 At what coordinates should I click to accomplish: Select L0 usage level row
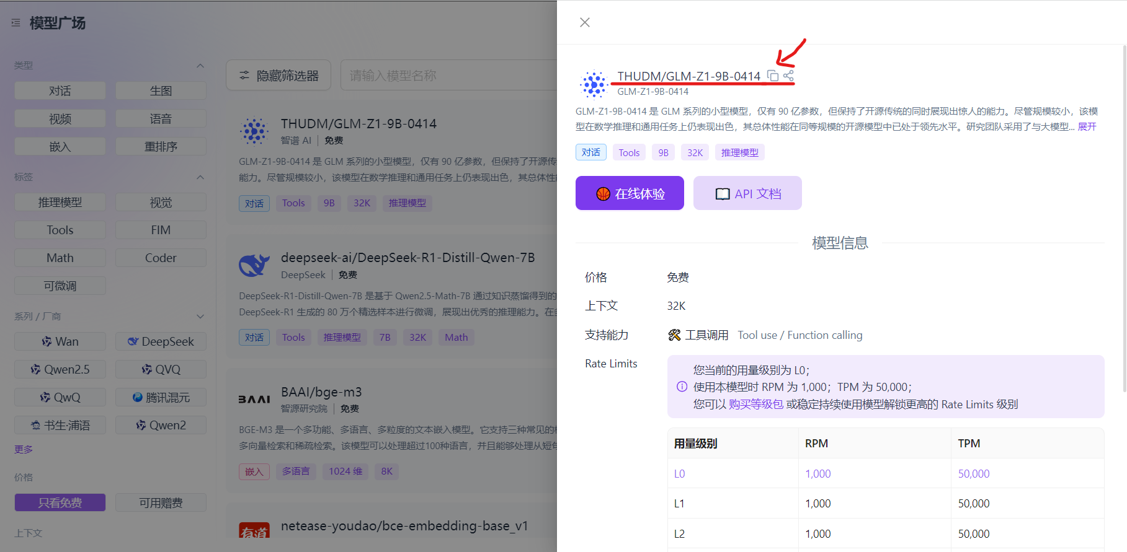(886, 473)
